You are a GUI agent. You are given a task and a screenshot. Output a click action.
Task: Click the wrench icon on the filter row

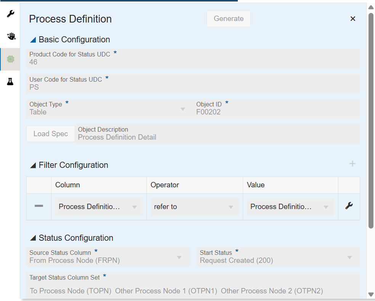pos(349,206)
